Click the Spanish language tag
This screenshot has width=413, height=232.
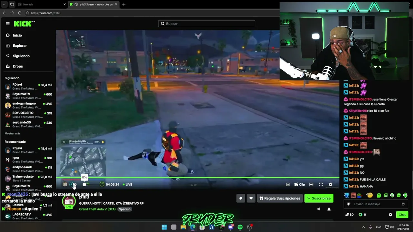[125, 209]
